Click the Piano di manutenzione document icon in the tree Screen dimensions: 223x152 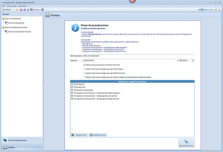[x=6, y=23]
